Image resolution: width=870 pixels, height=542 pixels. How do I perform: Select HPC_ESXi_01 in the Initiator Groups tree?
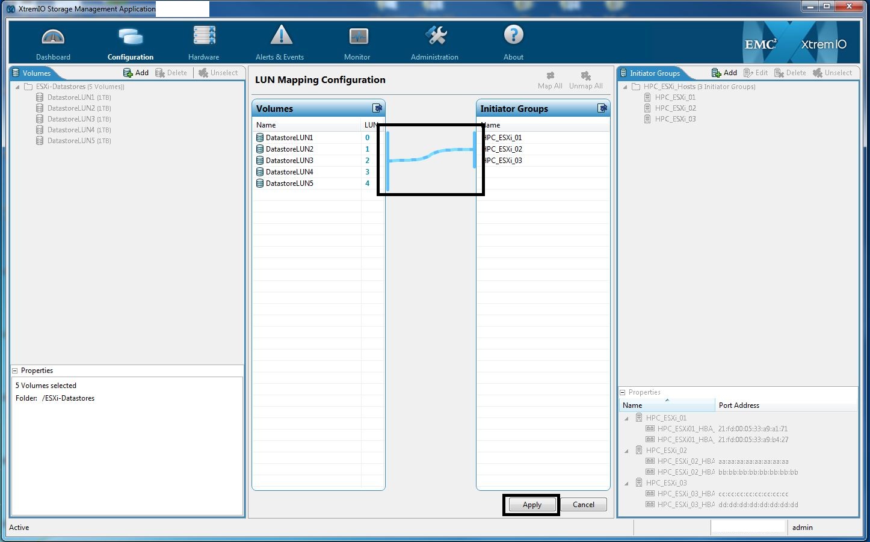[x=674, y=97]
